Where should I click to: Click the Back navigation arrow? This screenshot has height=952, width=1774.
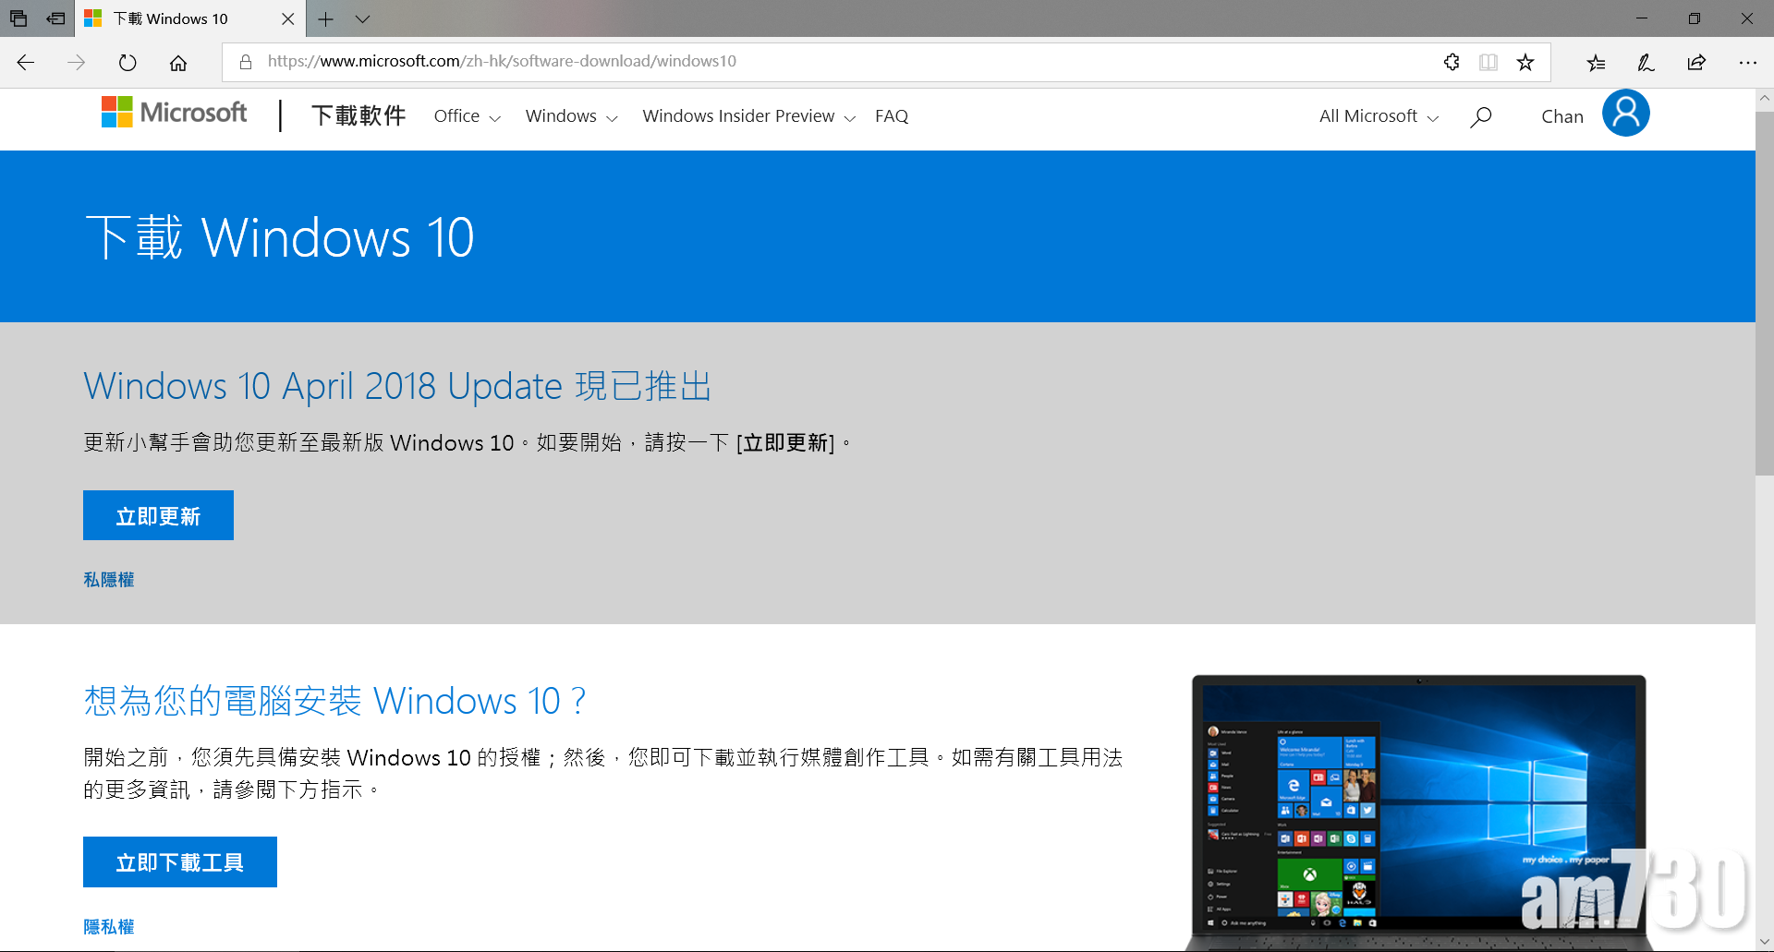click(x=25, y=62)
